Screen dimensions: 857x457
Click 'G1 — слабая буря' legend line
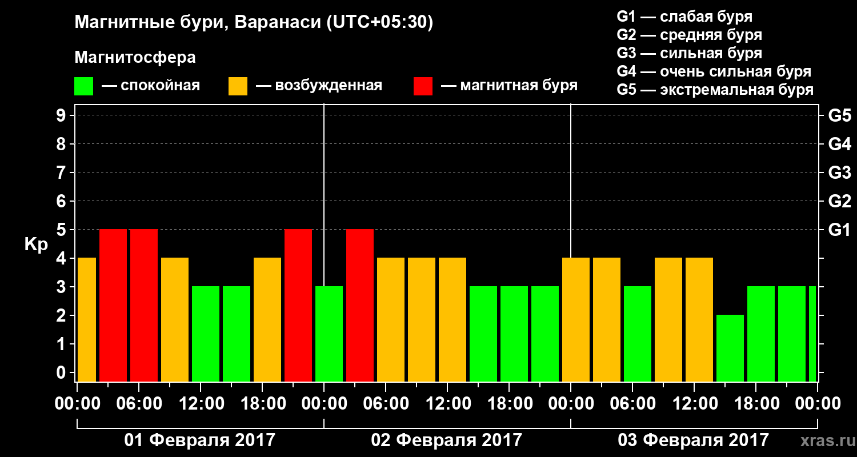[x=684, y=17]
